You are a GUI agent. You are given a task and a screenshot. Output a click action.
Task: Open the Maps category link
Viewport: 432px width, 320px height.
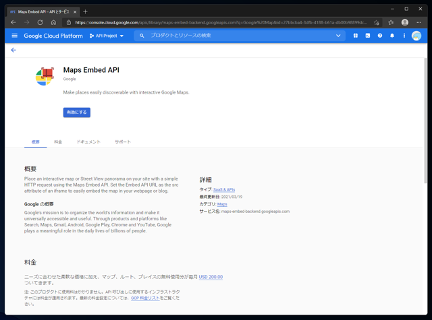(222, 204)
